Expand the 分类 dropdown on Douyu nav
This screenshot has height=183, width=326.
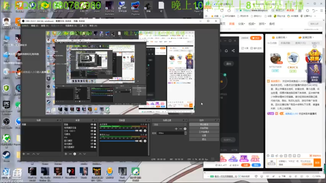point(241,24)
